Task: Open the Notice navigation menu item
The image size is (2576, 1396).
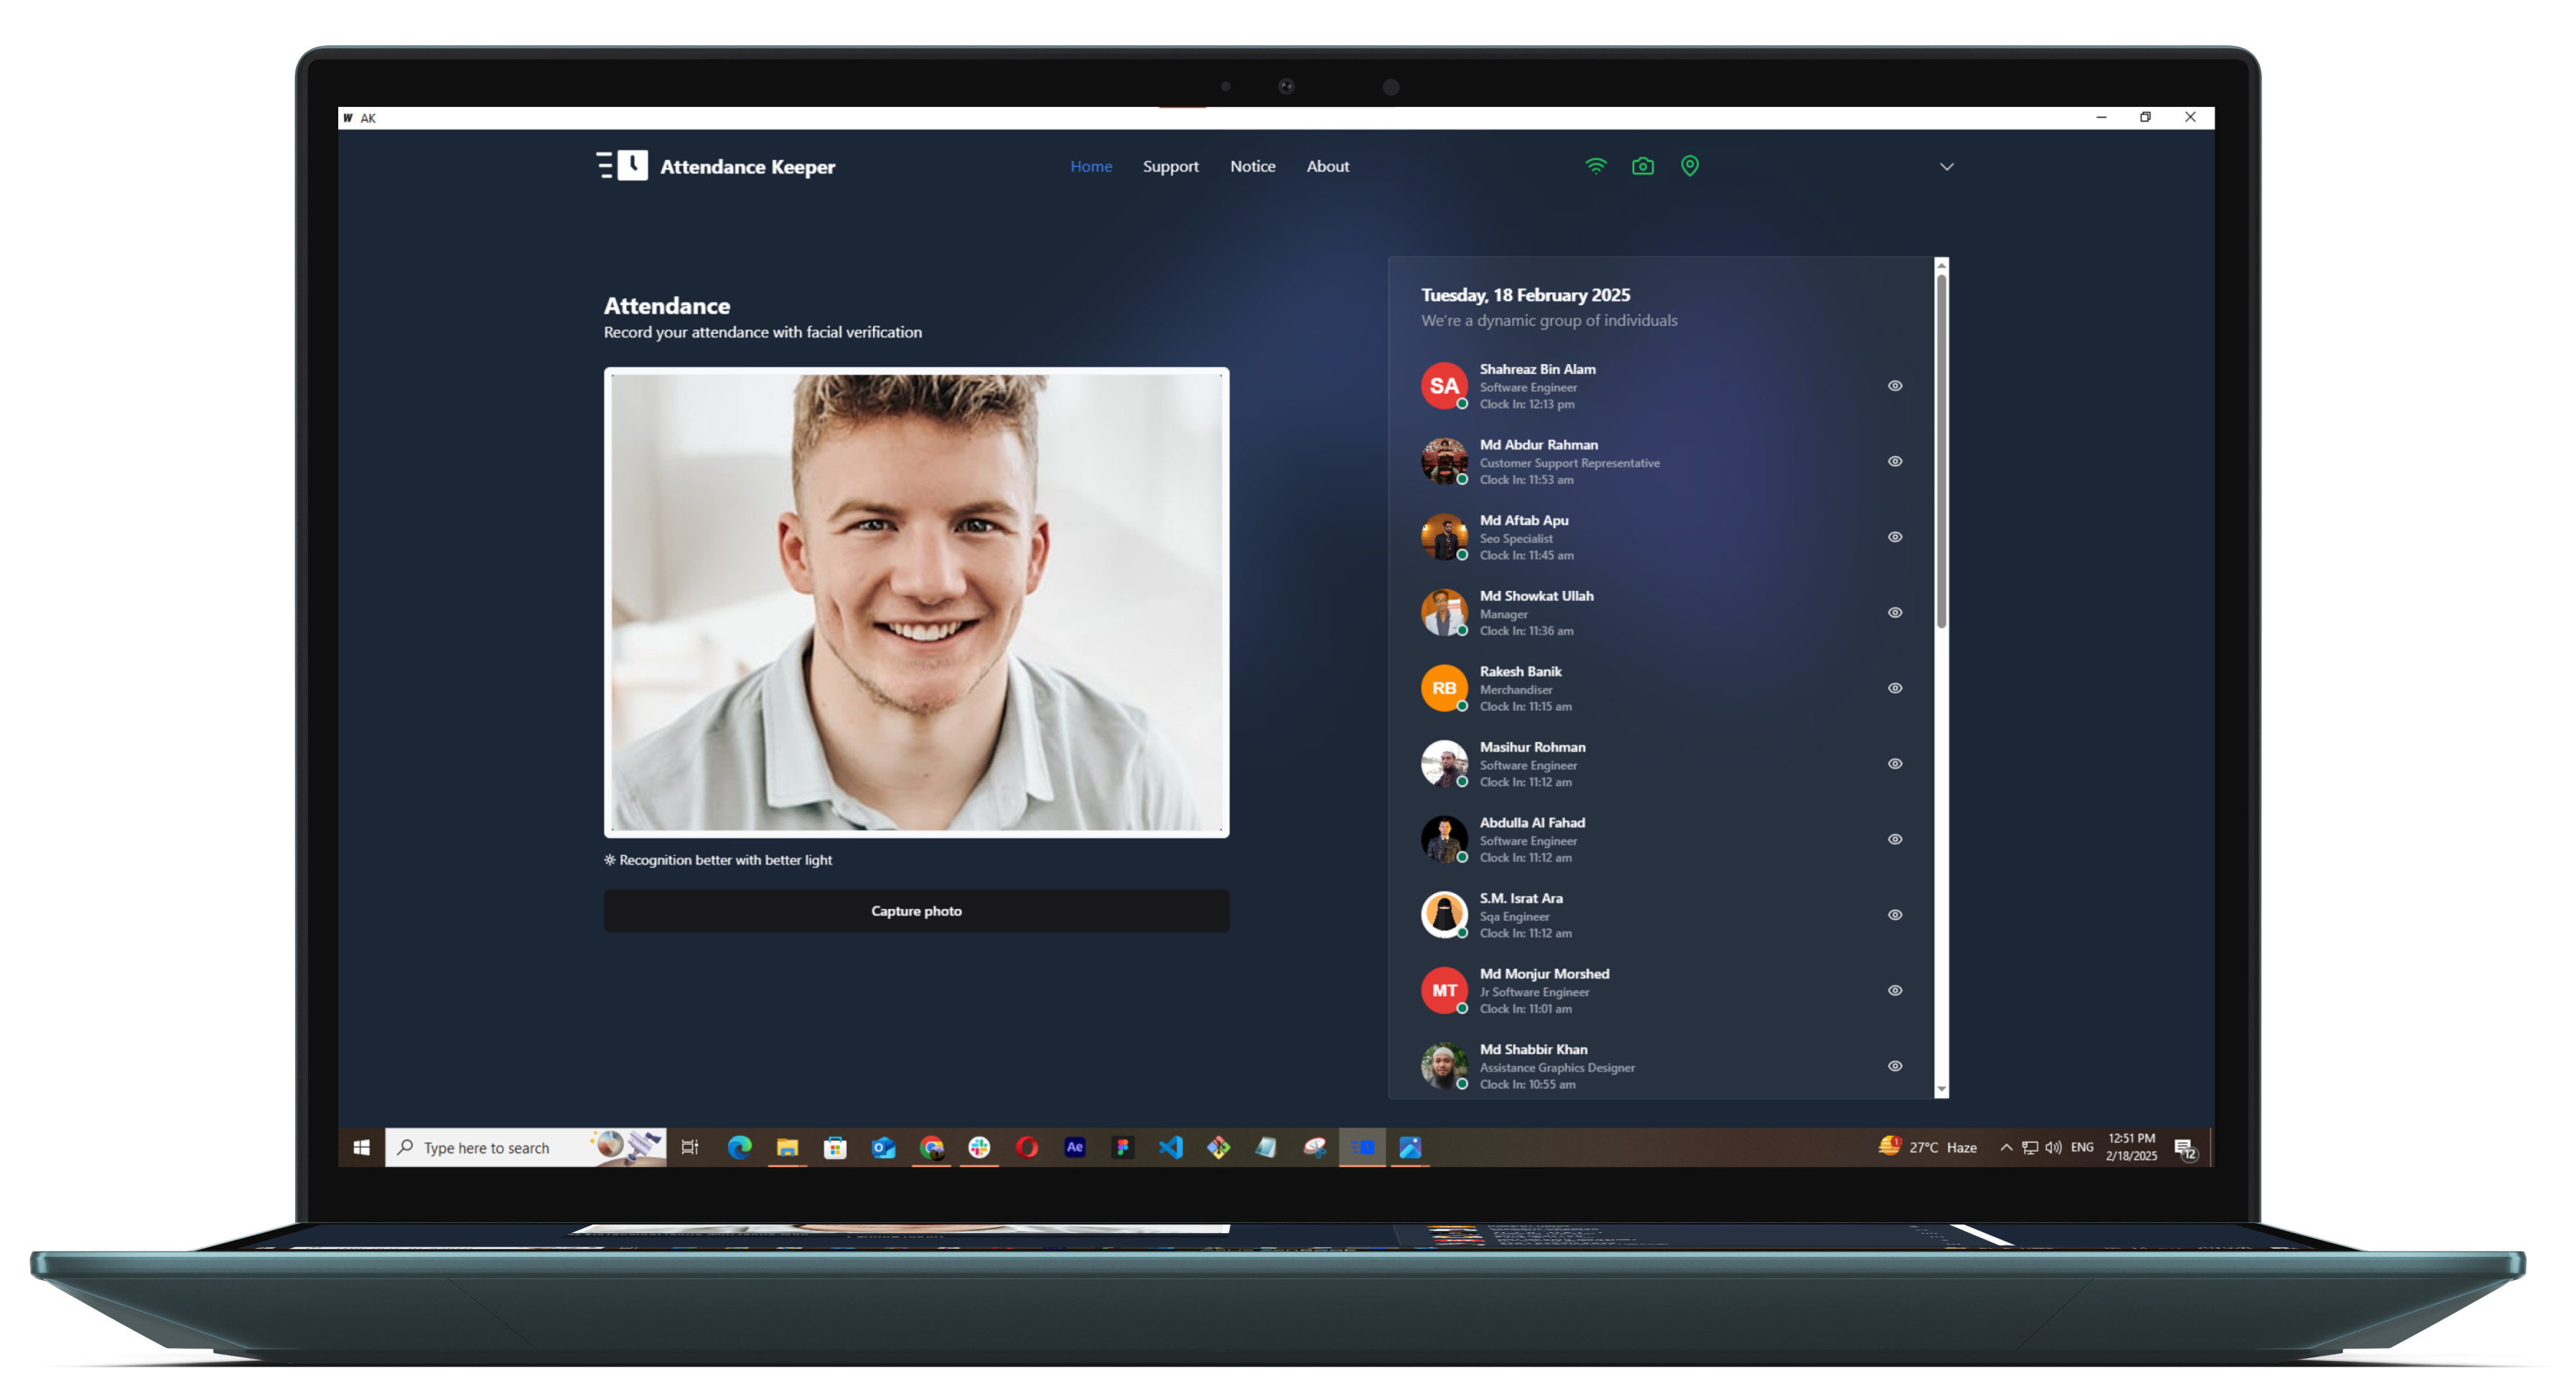Action: click(x=1253, y=167)
